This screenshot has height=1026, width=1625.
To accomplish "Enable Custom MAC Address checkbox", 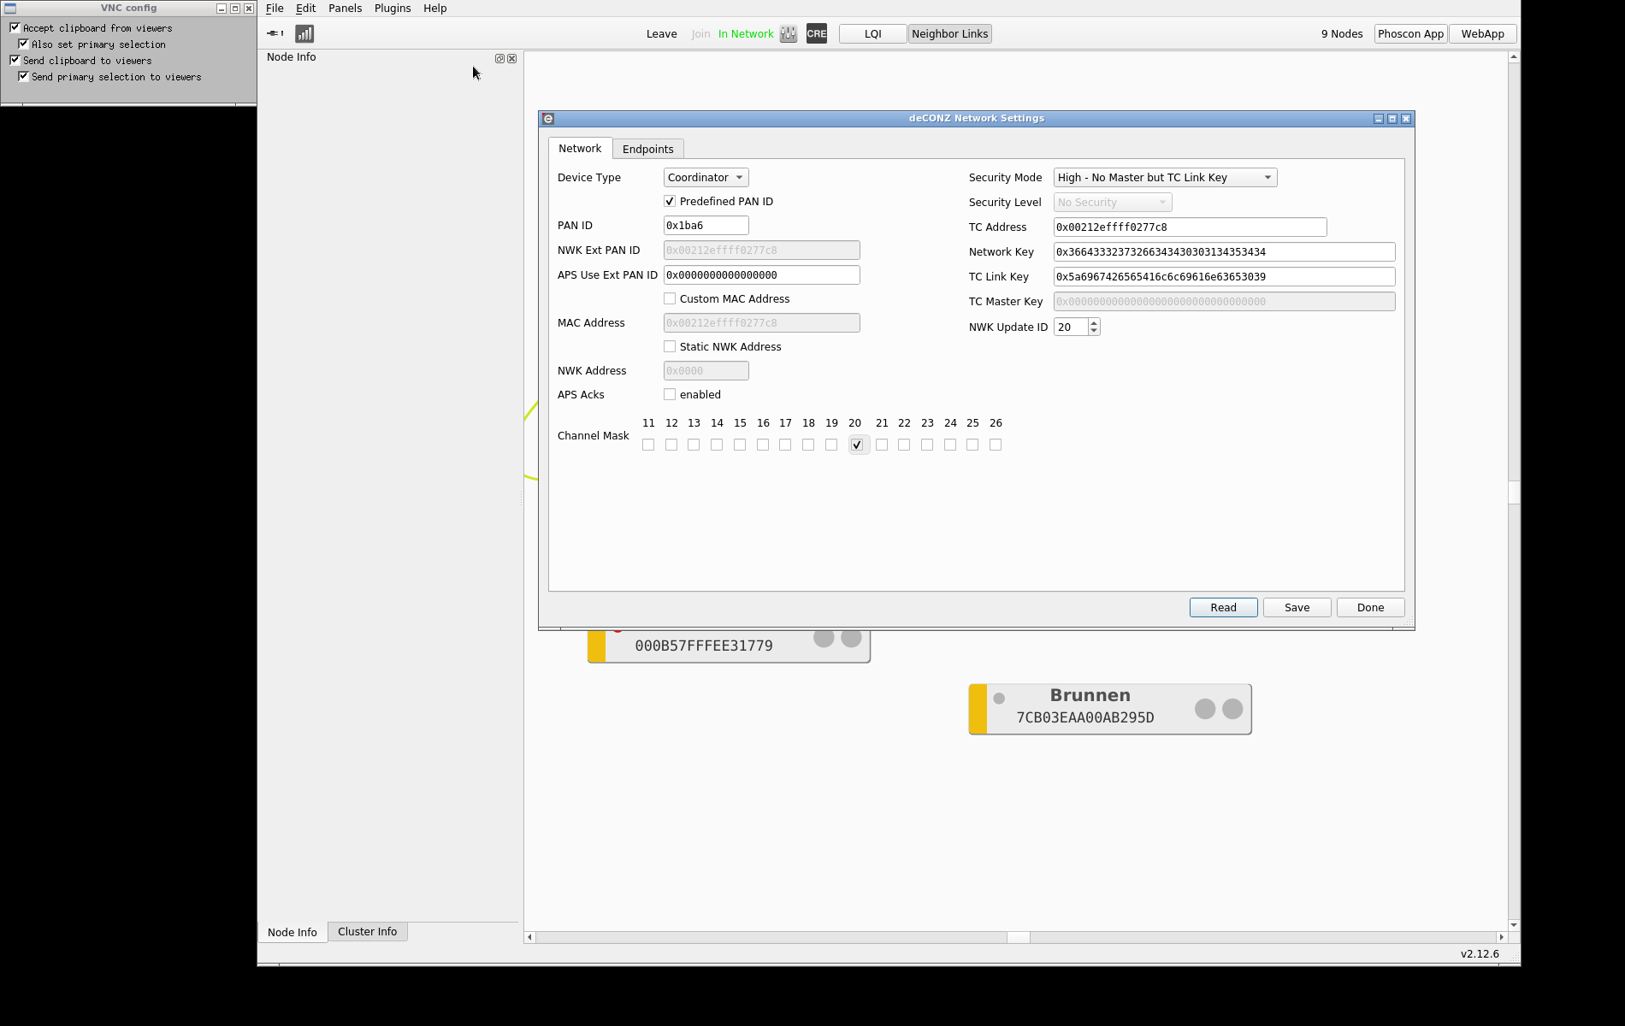I will tap(670, 299).
